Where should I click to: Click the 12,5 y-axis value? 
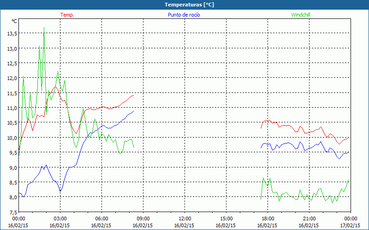pos(12,63)
